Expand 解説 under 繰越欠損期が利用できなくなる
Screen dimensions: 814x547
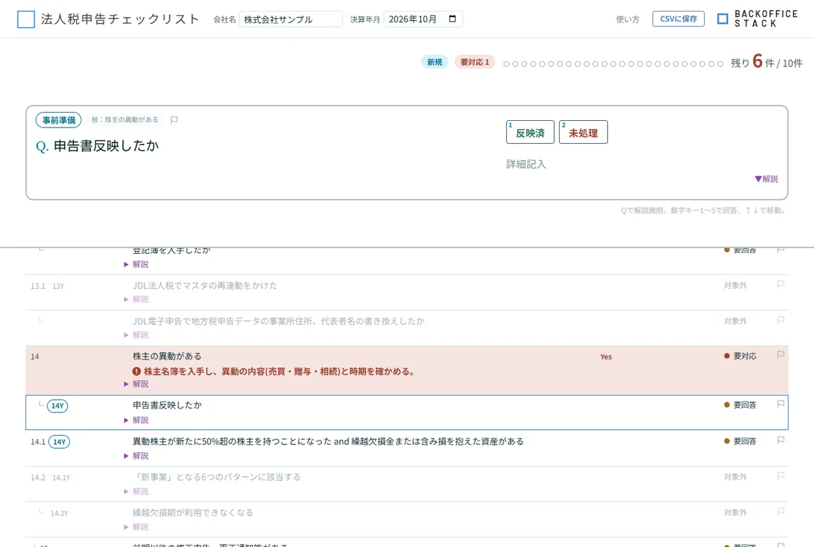136,527
